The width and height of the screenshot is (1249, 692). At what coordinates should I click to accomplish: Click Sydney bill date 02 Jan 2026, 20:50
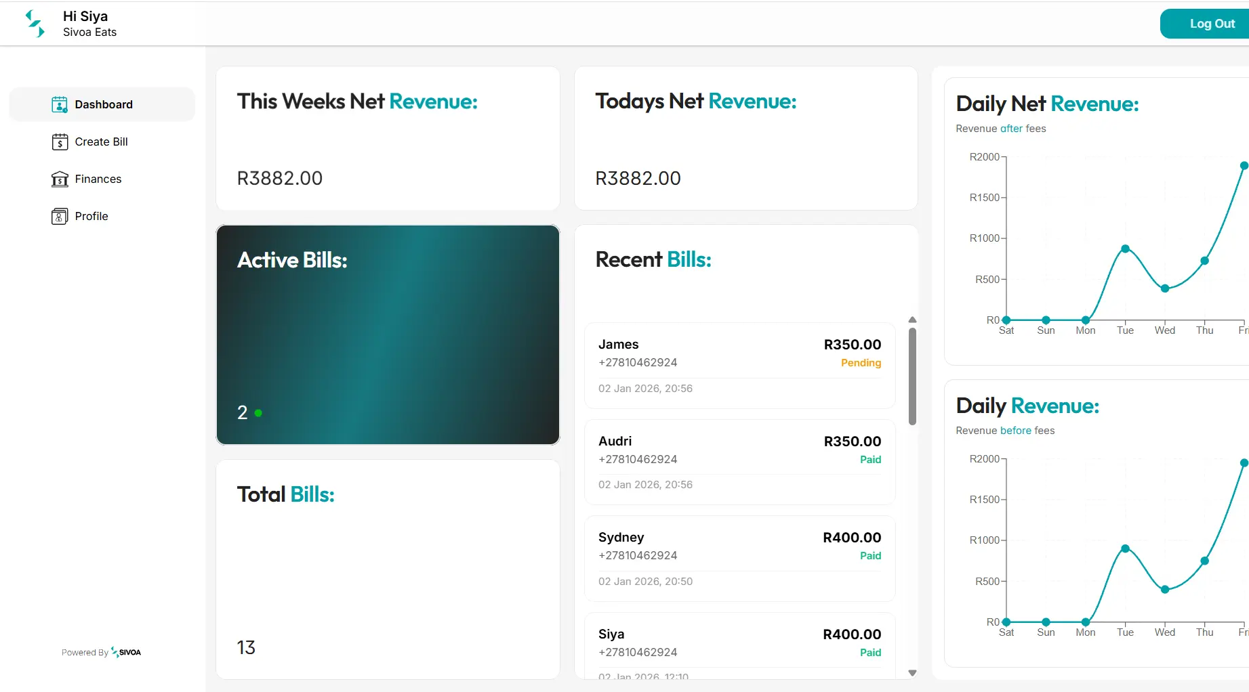tap(645, 582)
